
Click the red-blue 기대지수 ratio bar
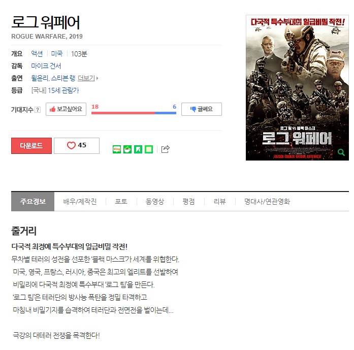(134, 113)
